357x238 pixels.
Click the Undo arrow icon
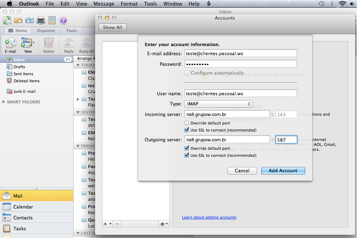[18, 20]
